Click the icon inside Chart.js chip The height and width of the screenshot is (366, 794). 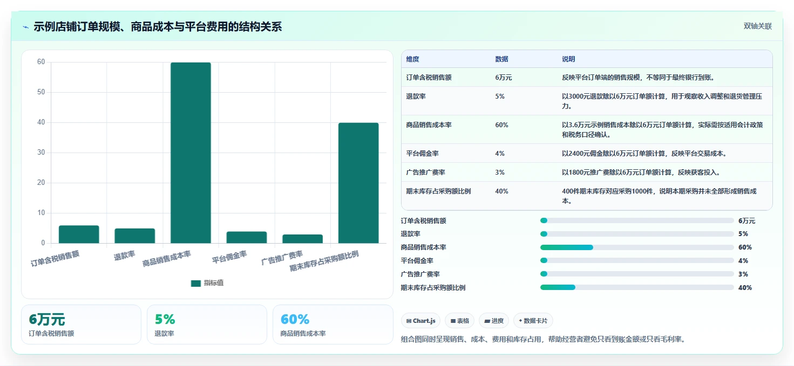point(409,321)
